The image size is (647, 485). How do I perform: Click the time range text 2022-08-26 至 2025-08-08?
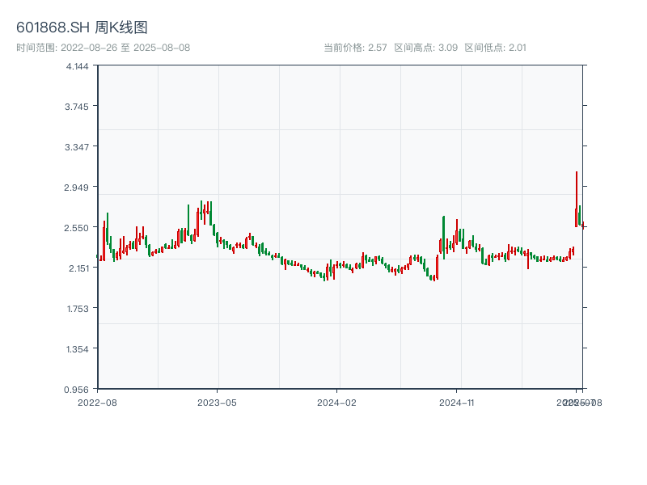click(x=125, y=48)
